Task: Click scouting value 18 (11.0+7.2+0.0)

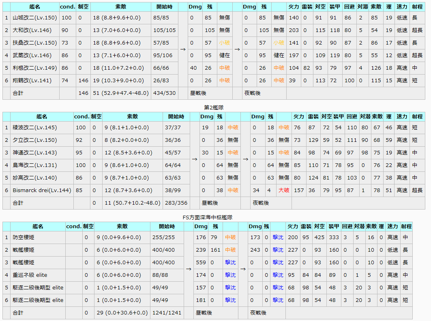Action: (118, 68)
